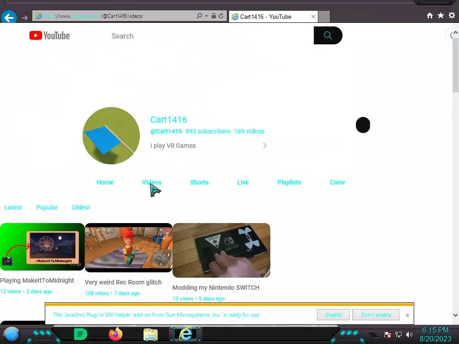Click the network tray icon
The image size is (459, 344).
point(398,334)
